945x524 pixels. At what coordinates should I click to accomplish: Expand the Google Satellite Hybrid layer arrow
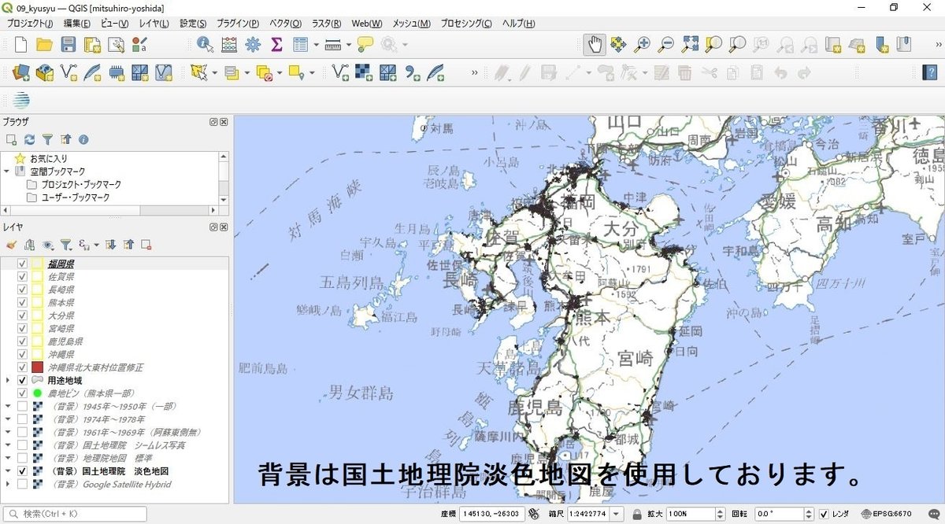(x=8, y=484)
